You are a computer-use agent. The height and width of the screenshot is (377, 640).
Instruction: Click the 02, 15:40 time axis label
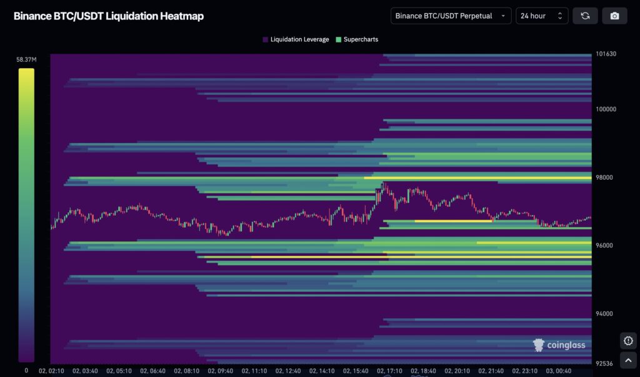pos(356,371)
